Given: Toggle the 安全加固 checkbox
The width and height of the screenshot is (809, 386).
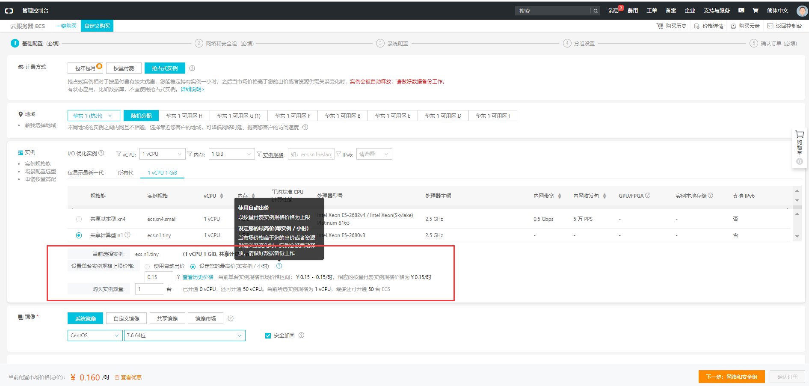Looking at the screenshot, I should point(268,336).
